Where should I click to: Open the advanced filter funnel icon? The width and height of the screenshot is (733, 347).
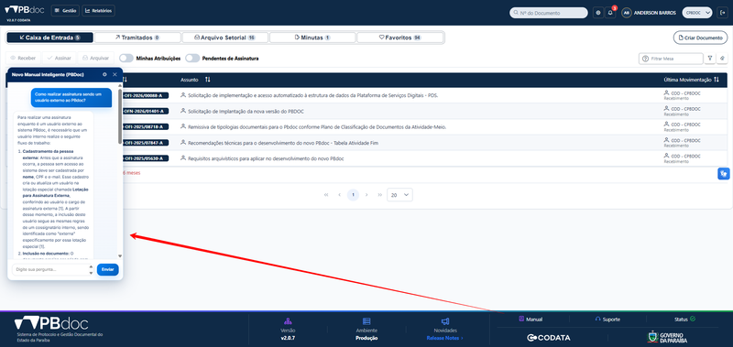click(x=709, y=59)
